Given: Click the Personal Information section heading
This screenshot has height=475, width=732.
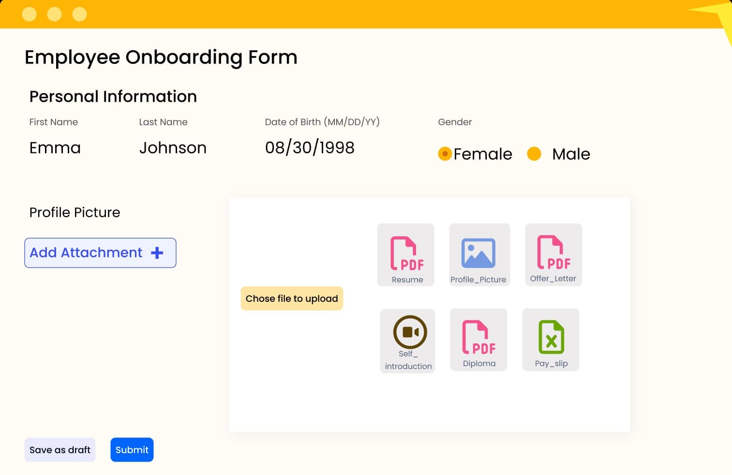Looking at the screenshot, I should [x=113, y=96].
